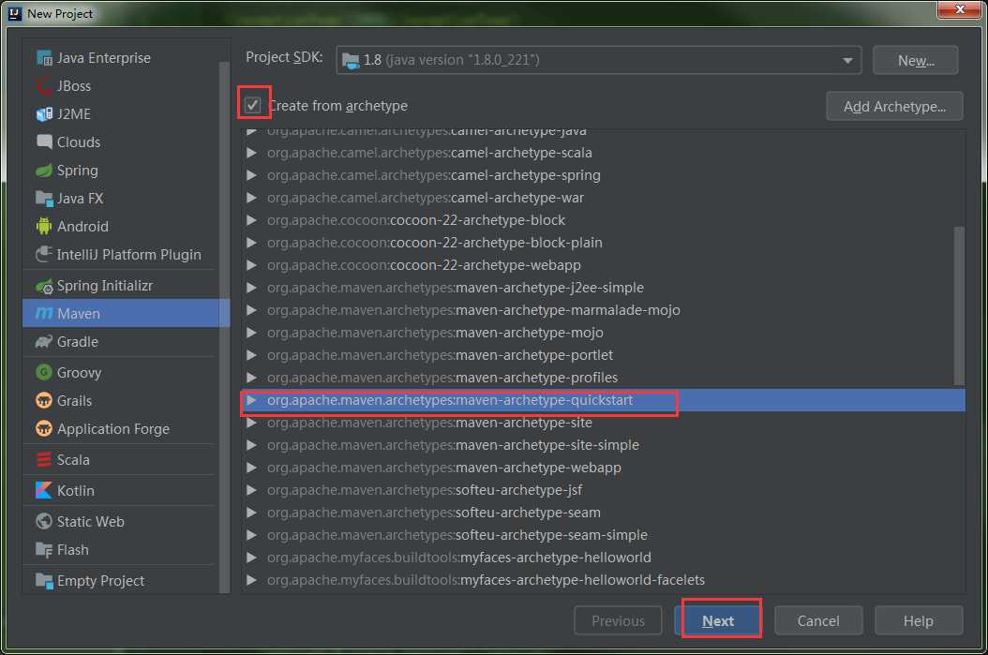Choose Gradle project type label
Viewport: 988px width, 655px height.
[x=78, y=341]
